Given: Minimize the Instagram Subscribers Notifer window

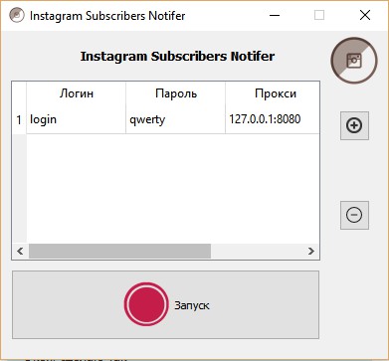Looking at the screenshot, I should point(275,15).
